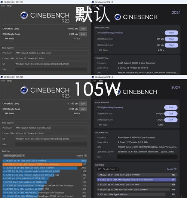This screenshot has height=198, width=187.
Task: Click 2070 pts Single Core score in top R23
Action: (x=74, y=34)
